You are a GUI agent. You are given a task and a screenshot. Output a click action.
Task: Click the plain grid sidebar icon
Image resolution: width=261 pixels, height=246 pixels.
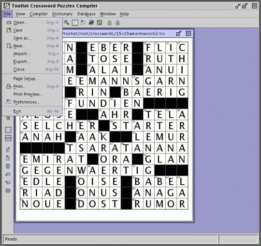pos(8,130)
